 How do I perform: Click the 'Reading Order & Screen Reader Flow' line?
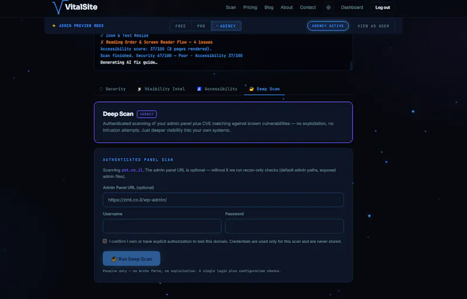[x=156, y=42]
